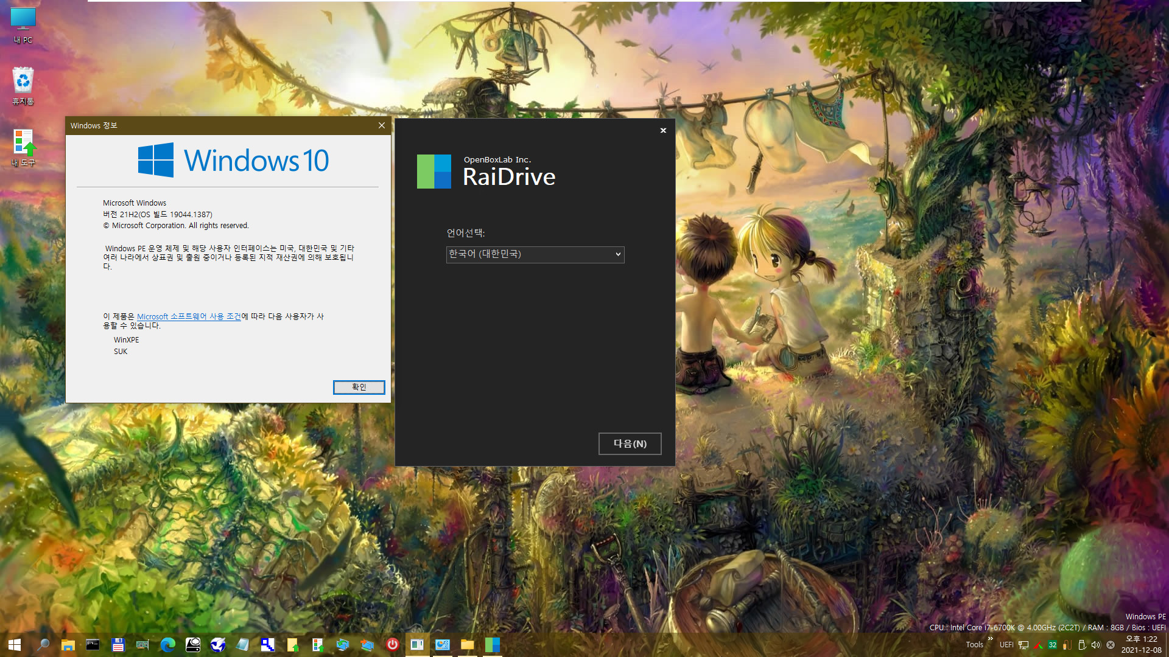Click the 버전 21H2 build text
This screenshot has width=1169, height=657.
point(158,214)
